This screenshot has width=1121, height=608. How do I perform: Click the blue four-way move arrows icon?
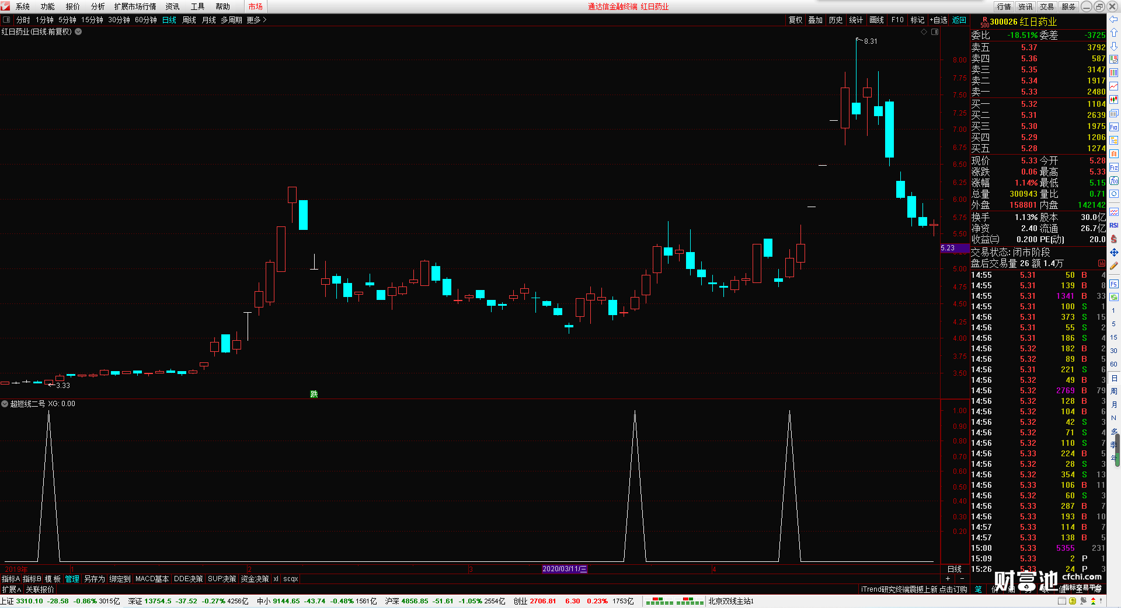click(x=1114, y=252)
